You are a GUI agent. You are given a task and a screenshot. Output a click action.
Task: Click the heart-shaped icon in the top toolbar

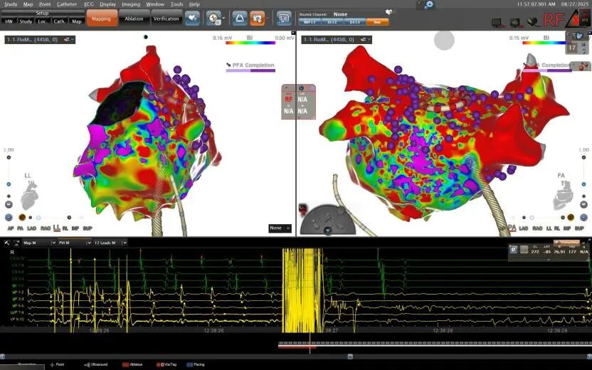pyautogui.click(x=192, y=18)
